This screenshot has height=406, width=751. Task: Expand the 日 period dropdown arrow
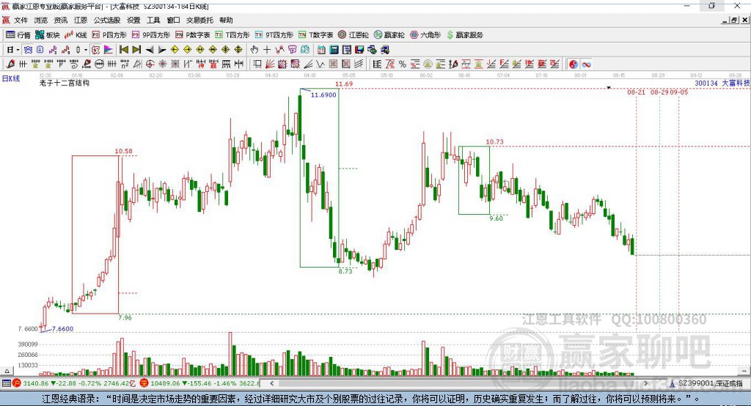point(18,50)
